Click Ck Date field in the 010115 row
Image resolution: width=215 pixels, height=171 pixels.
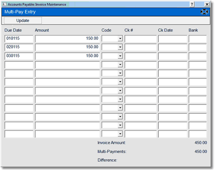click(x=173, y=38)
